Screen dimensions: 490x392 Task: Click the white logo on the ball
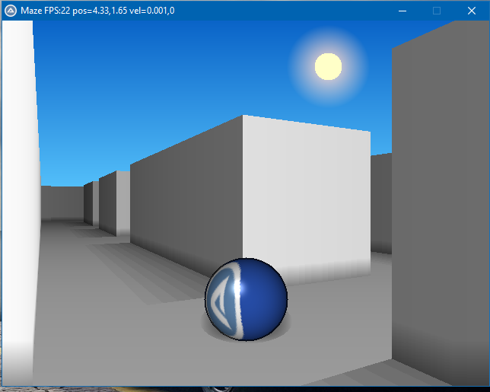(225, 299)
